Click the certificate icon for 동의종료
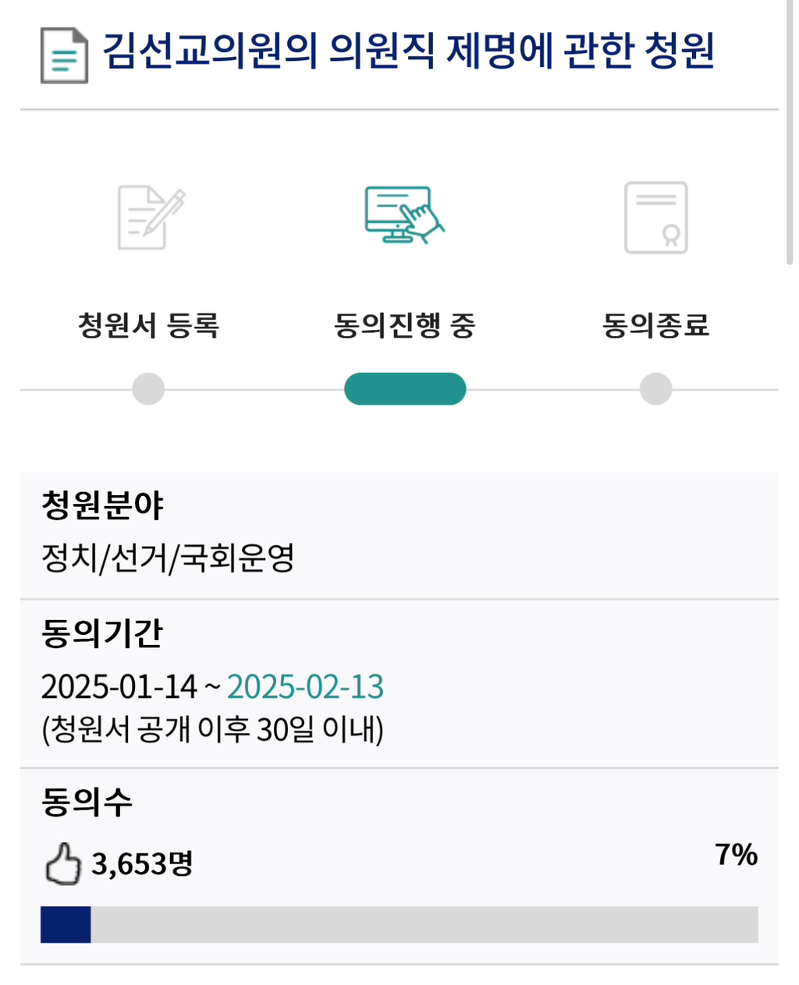 pyautogui.click(x=655, y=218)
